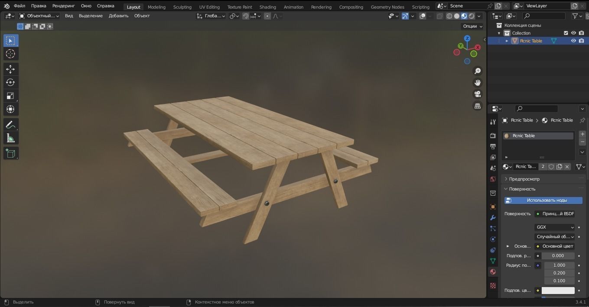This screenshot has height=307, width=589.
Task: Open the Tool properties tab
Action: [x=493, y=122]
